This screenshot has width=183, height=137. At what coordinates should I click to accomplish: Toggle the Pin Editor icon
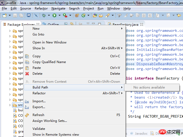pyautogui.click(x=120, y=15)
